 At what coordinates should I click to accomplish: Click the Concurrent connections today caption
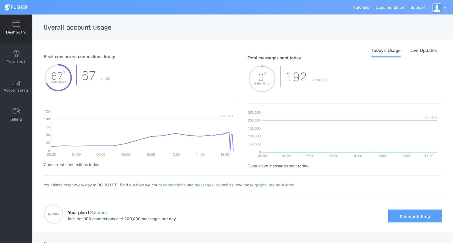click(x=71, y=165)
